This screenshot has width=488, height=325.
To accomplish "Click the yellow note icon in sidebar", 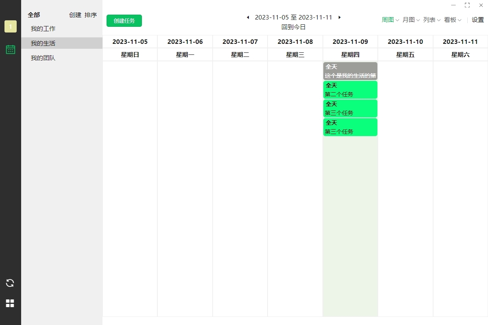I will pyautogui.click(x=11, y=26).
